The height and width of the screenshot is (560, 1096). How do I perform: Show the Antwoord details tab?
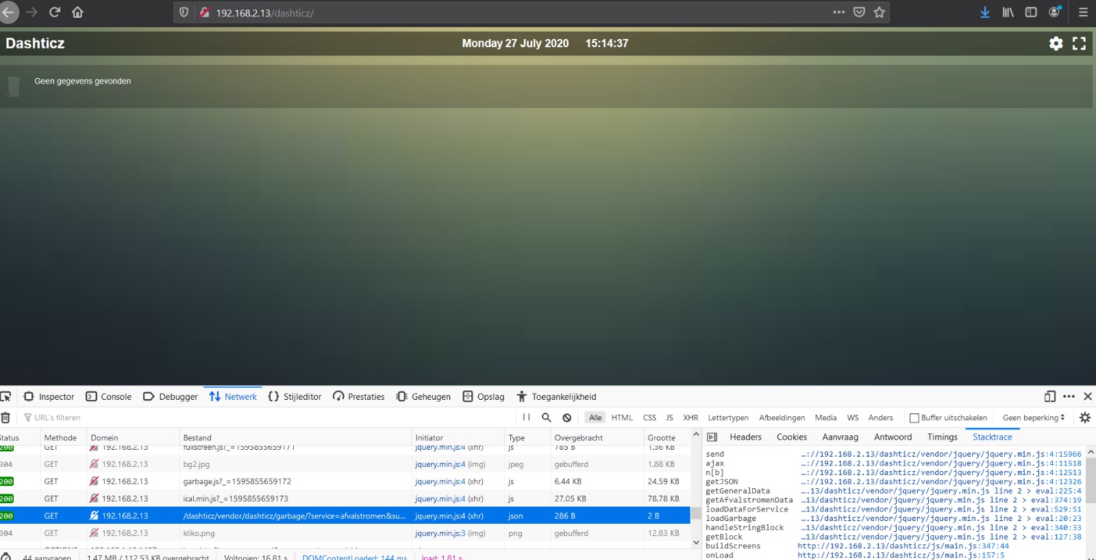893,437
